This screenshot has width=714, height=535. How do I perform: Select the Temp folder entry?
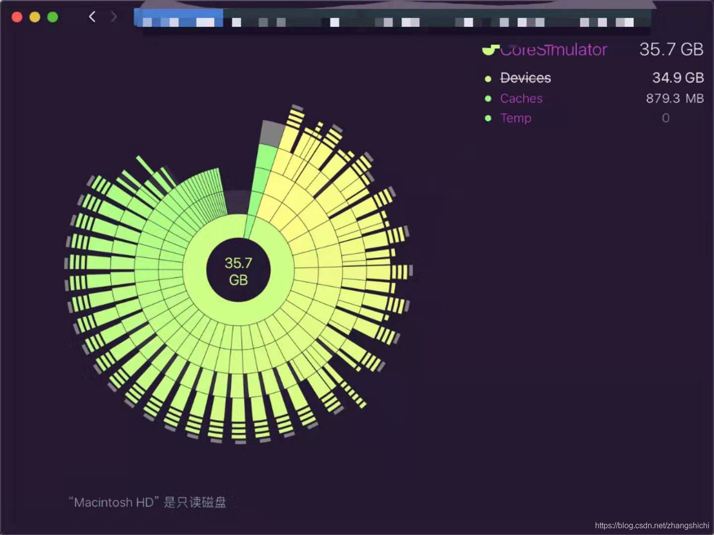pyautogui.click(x=516, y=118)
